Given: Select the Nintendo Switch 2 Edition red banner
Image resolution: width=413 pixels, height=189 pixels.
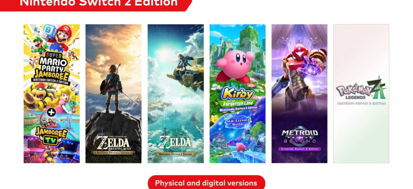Looking at the screenshot, I should coord(96,5).
